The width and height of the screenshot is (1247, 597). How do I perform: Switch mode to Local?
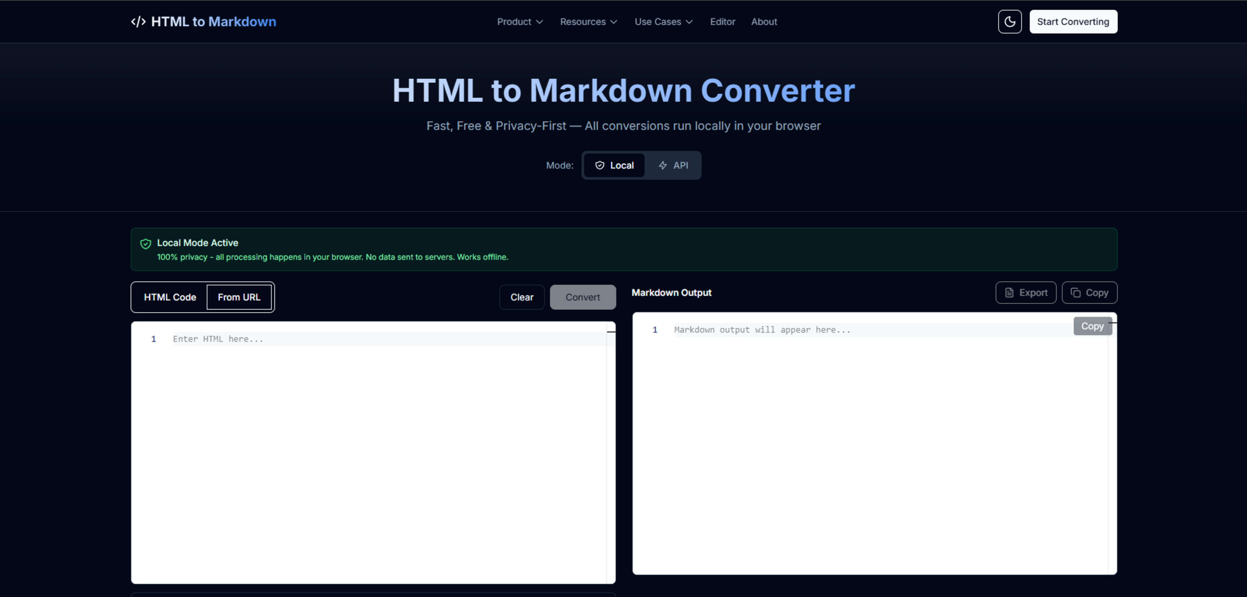pyautogui.click(x=614, y=166)
